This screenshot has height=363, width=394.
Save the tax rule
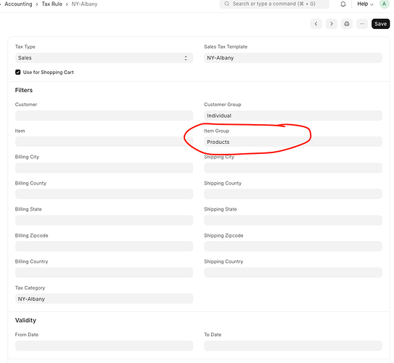pos(381,24)
